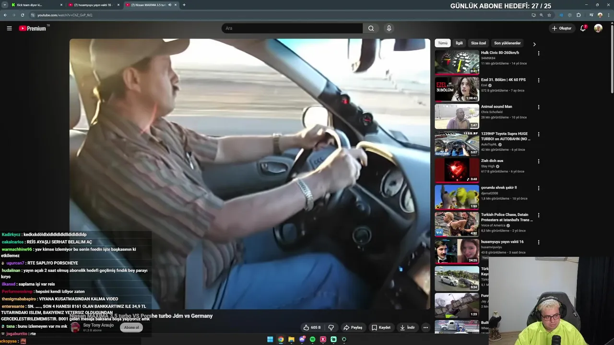Open Animal sound Man thumbnail

click(x=457, y=116)
